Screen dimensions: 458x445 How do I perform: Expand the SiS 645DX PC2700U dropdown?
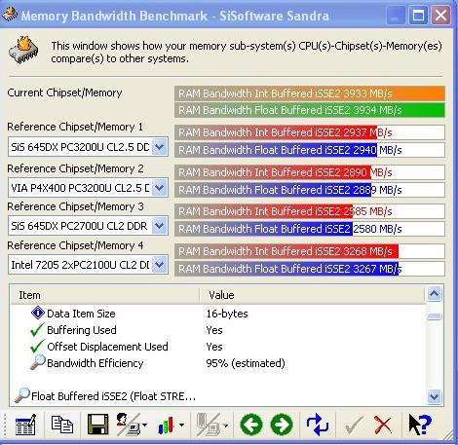click(159, 226)
